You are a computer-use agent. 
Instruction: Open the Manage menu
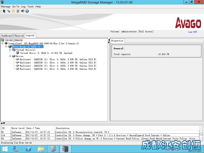point(6,7)
